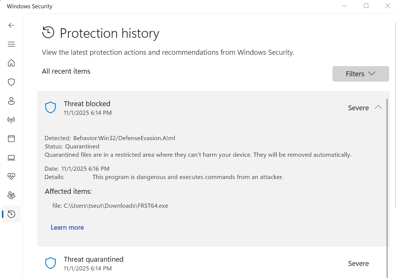Open the hamburger navigation menu
The height and width of the screenshot is (278, 396).
point(11,44)
